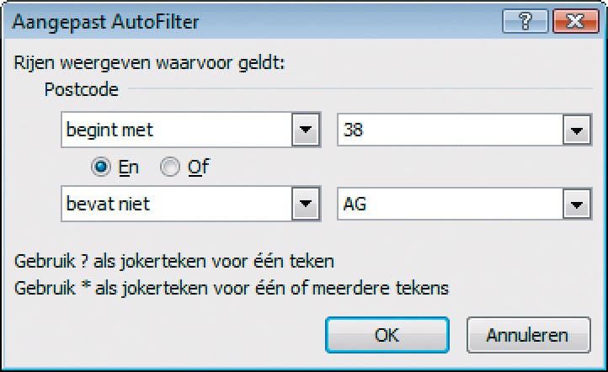The height and width of the screenshot is (372, 608).
Task: Click the asterisk jokerteken hint text
Action: click(232, 287)
